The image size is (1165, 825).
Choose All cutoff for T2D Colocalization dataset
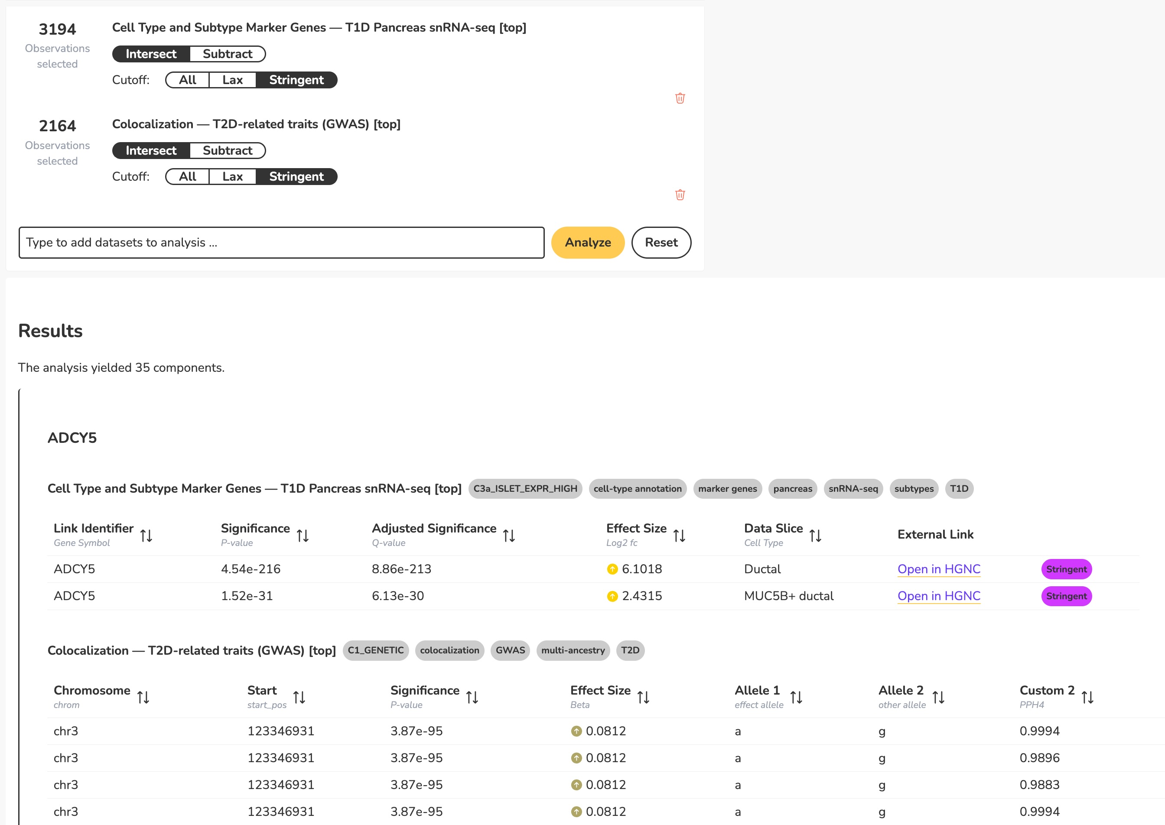[x=188, y=176]
